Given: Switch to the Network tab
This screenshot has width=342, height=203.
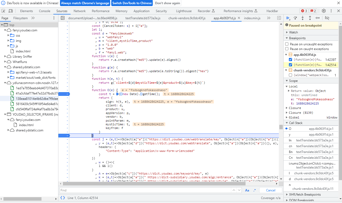Looking at the screenshot, I should (x=80, y=11).
